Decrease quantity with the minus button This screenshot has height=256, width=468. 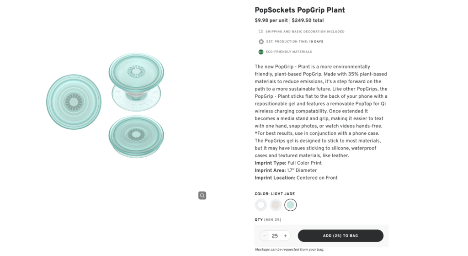[265, 236]
